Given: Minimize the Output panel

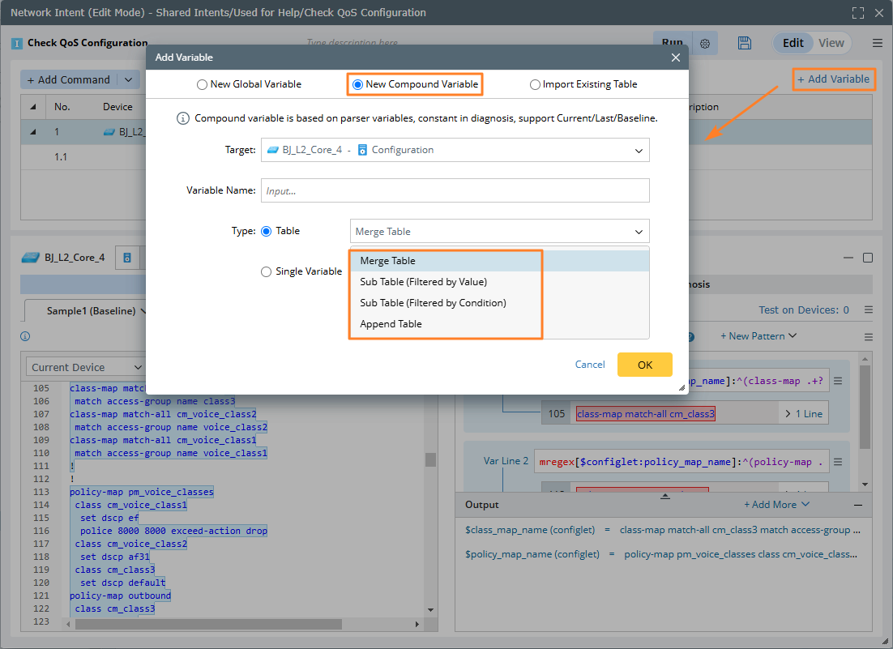Looking at the screenshot, I should click(x=858, y=504).
